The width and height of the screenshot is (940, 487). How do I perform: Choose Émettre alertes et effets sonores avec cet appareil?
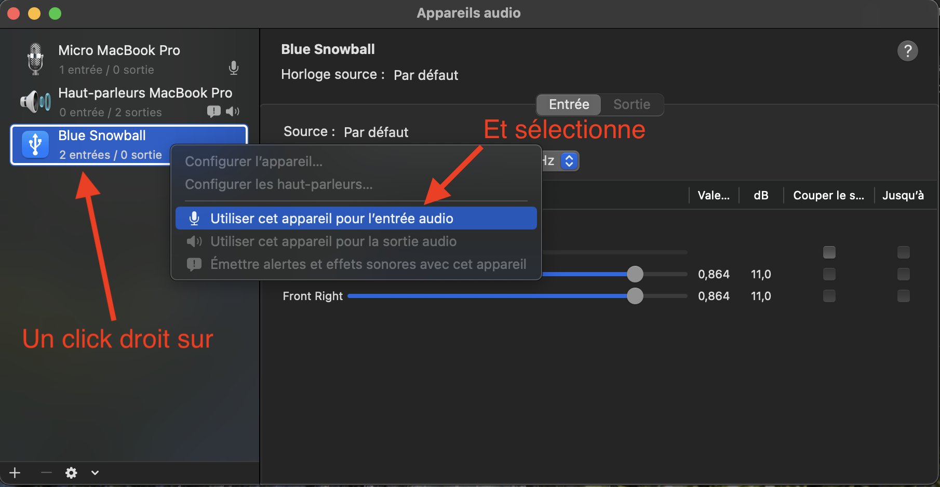point(356,264)
